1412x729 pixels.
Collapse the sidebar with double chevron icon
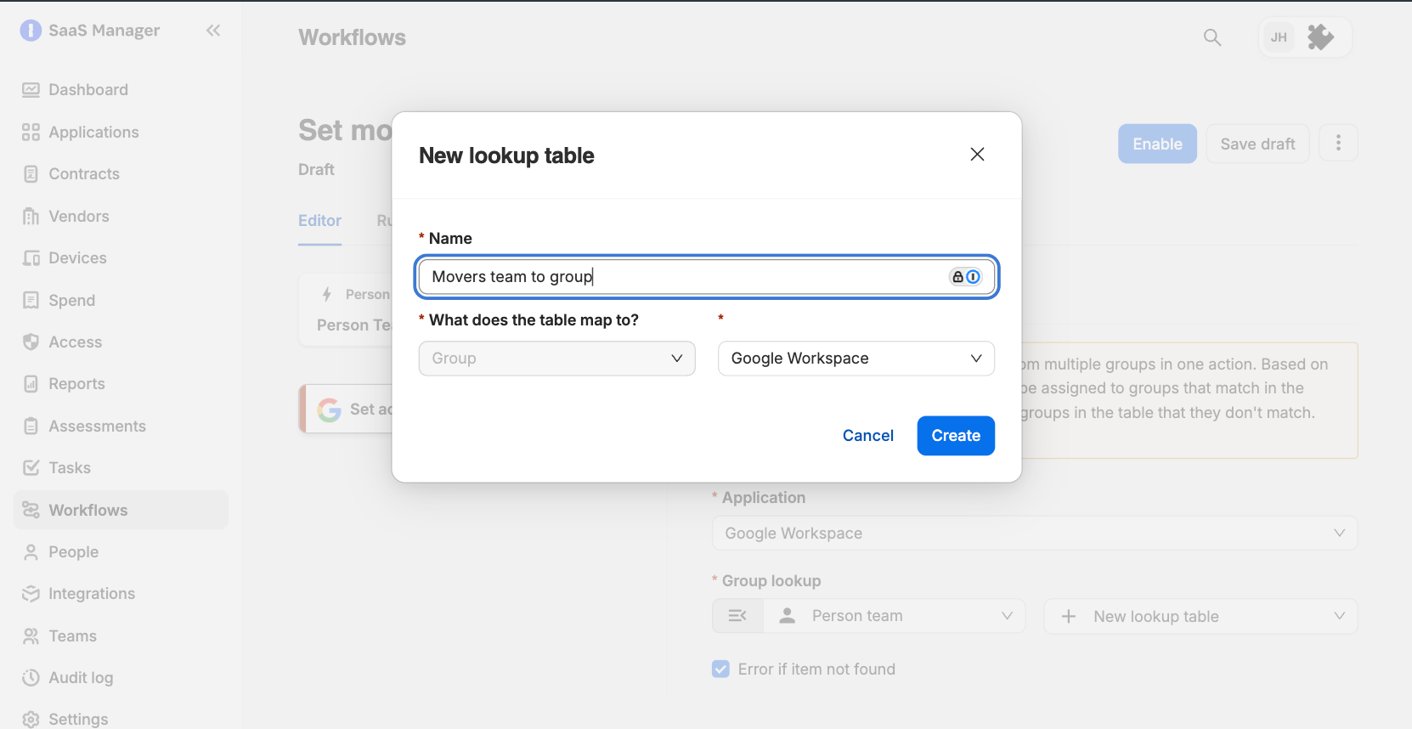point(213,31)
